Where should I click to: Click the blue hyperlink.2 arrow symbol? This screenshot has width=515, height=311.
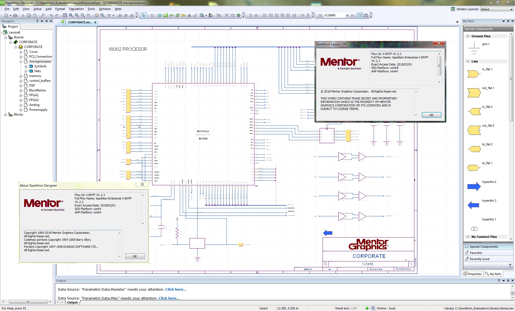474,186
